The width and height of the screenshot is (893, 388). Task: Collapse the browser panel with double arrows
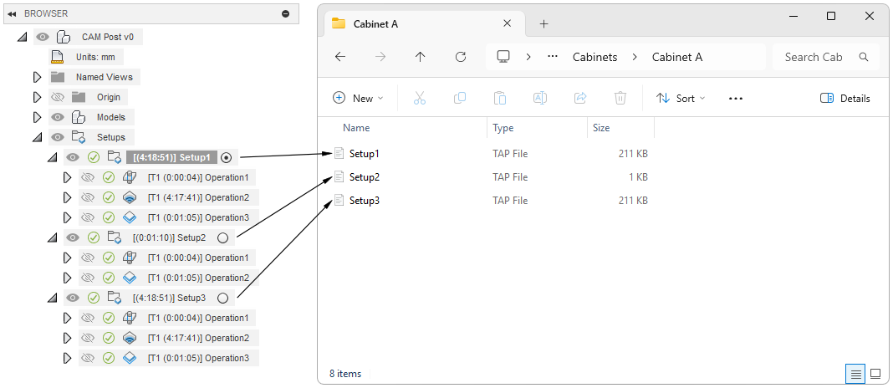pos(12,13)
